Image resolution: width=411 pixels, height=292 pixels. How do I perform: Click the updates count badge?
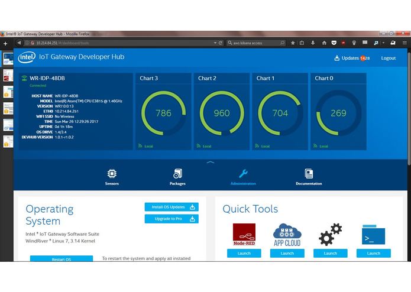tap(365, 58)
